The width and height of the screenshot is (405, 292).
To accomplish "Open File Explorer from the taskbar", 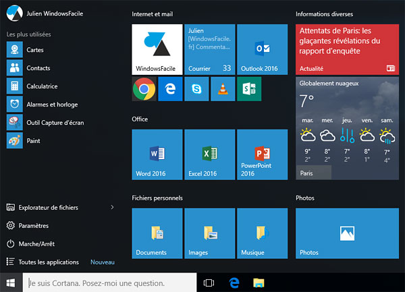I will click(x=259, y=283).
